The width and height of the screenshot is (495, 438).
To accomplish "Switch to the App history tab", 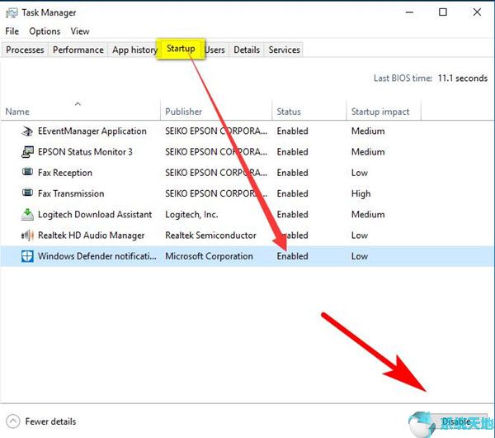I will pyautogui.click(x=134, y=50).
